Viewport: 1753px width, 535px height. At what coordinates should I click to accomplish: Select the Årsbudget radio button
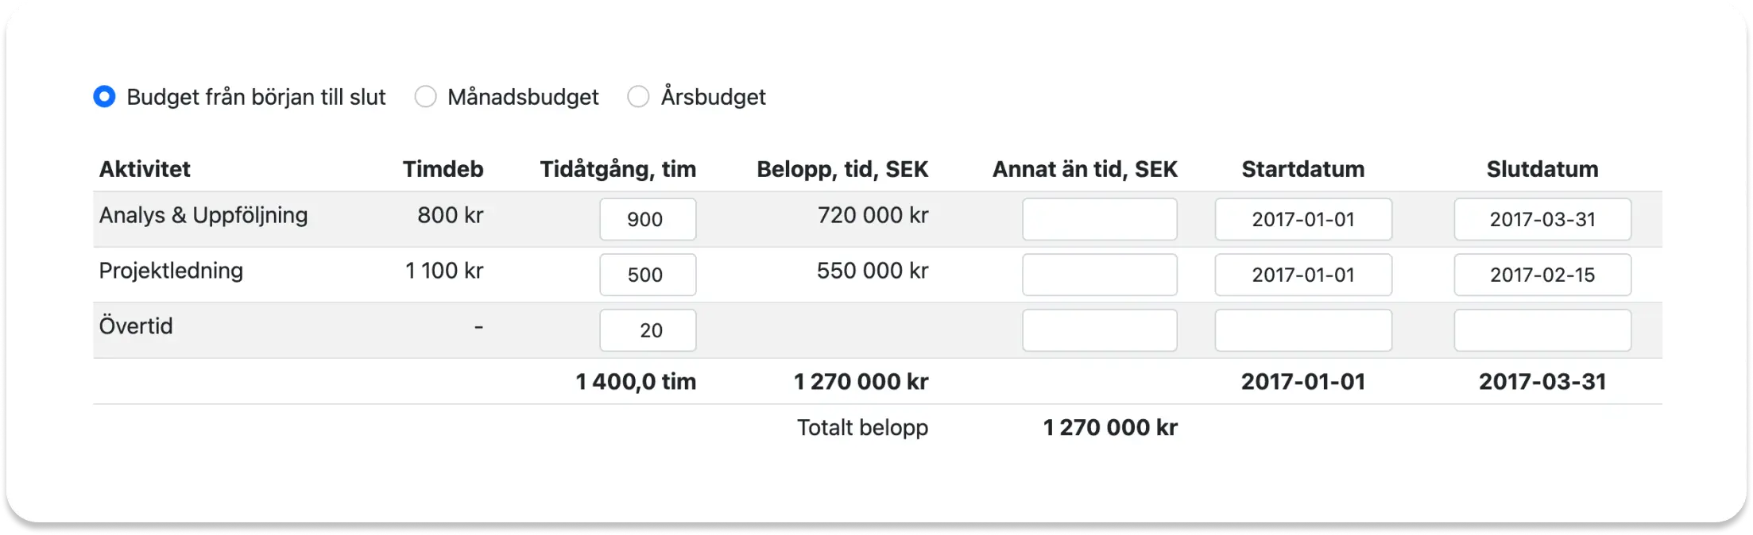point(637,96)
